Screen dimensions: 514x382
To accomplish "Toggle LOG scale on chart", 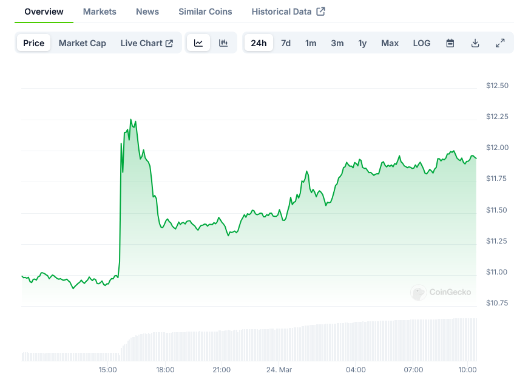I will 422,43.
